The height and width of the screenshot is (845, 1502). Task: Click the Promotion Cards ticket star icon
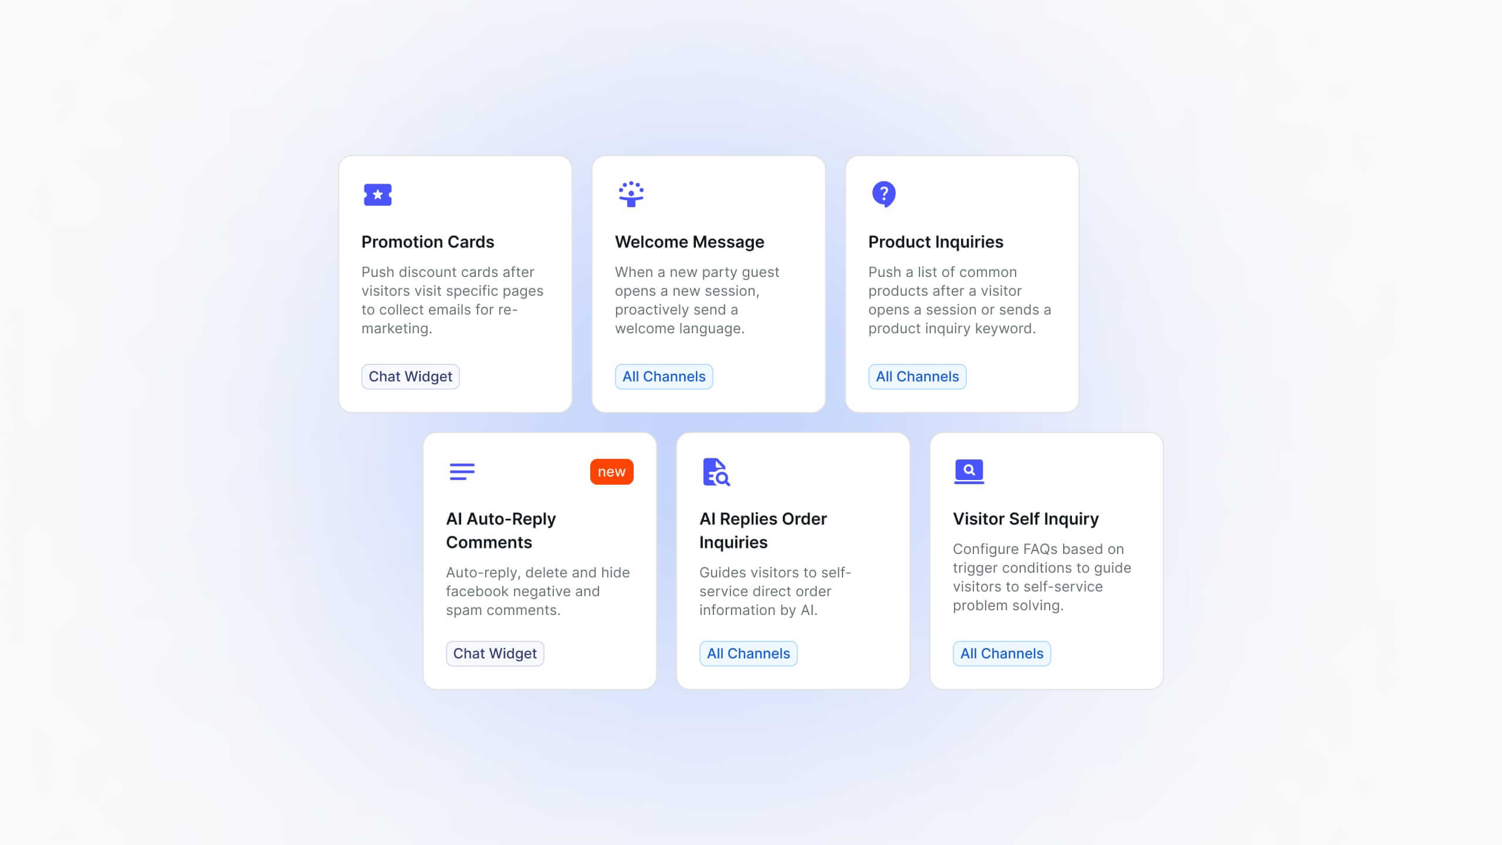(378, 194)
